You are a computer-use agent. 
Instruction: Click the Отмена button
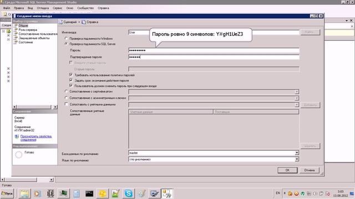(310, 170)
